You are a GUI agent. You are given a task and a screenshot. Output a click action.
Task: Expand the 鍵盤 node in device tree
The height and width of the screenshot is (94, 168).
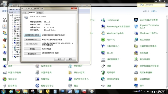13,54
